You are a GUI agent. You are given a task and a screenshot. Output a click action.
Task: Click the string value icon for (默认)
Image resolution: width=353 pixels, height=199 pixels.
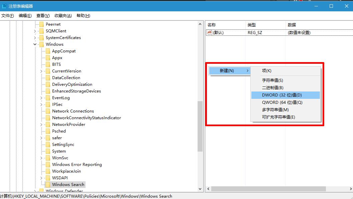(x=210, y=32)
